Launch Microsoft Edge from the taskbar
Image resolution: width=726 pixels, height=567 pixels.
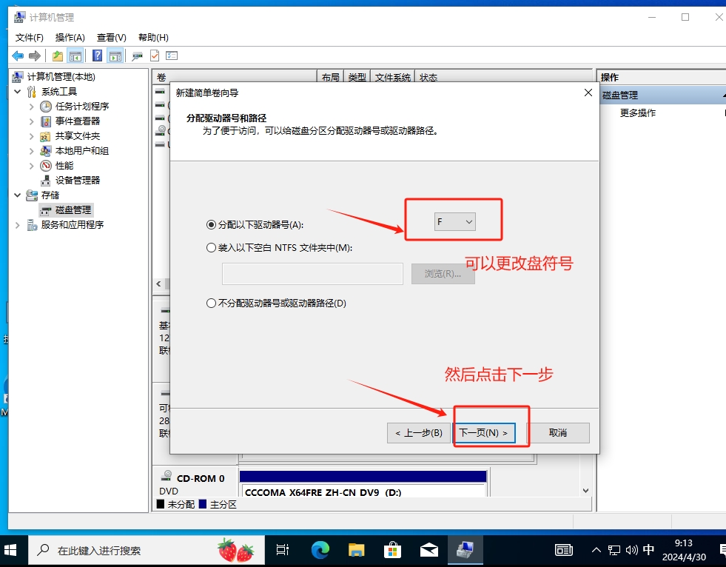pos(320,550)
